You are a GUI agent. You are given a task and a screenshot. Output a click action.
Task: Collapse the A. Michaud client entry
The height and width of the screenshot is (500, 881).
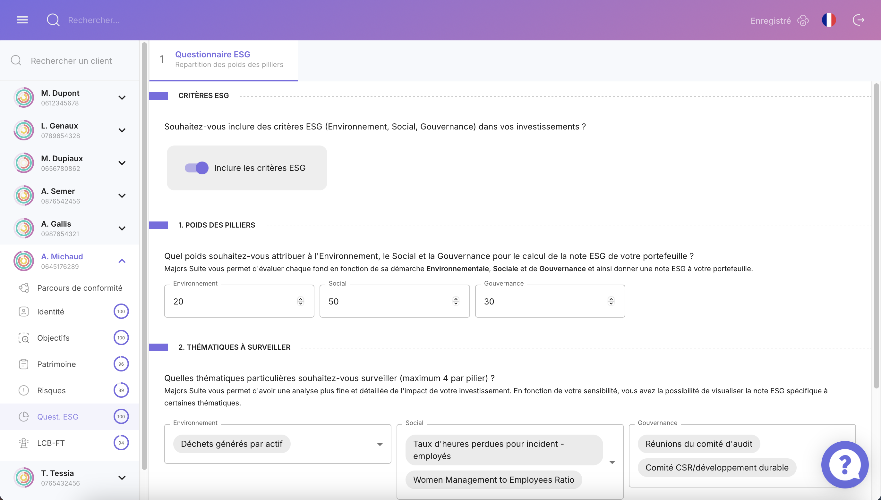tap(122, 261)
